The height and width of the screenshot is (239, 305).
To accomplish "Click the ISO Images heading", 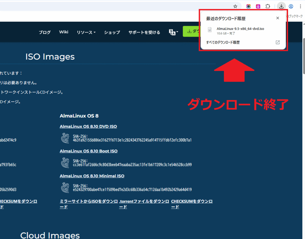I will point(50,57).
